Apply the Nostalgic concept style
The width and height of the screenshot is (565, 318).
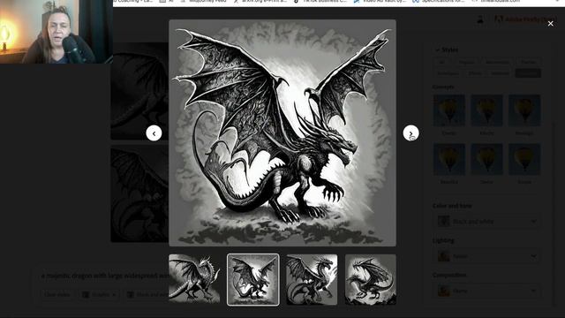coord(524,110)
